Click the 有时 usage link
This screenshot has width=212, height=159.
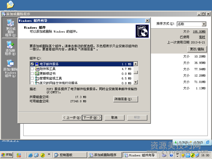point(202,37)
